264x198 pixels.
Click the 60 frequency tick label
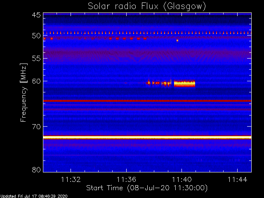click(x=36, y=81)
